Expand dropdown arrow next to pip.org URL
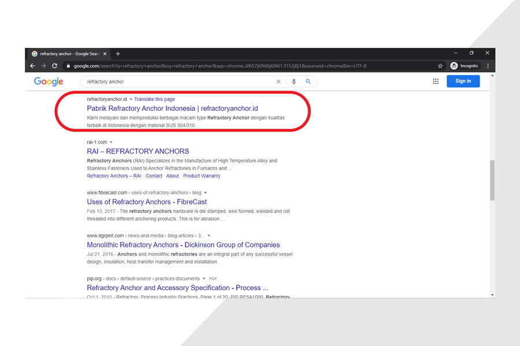Screen dimensions: 520x346 tap(203, 279)
